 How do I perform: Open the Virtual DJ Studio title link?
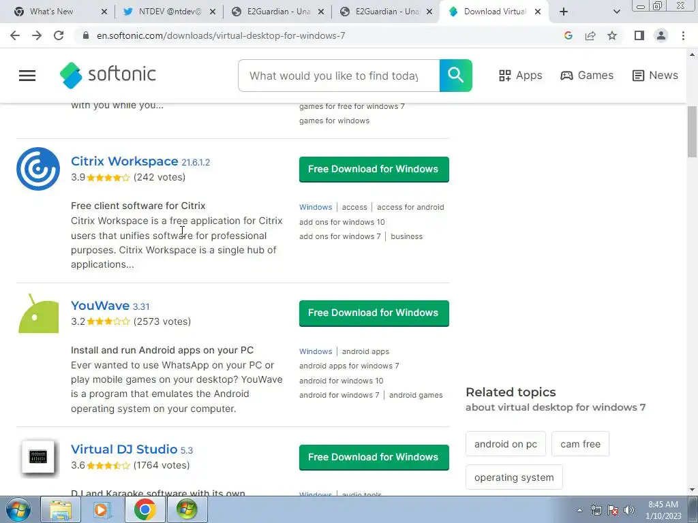124,449
